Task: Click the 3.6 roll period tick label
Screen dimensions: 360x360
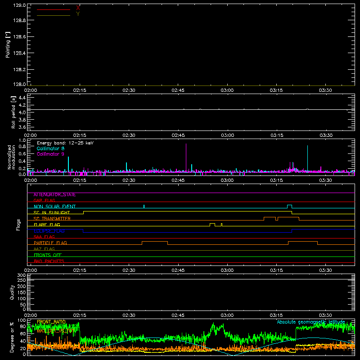Action: [x=22, y=127]
